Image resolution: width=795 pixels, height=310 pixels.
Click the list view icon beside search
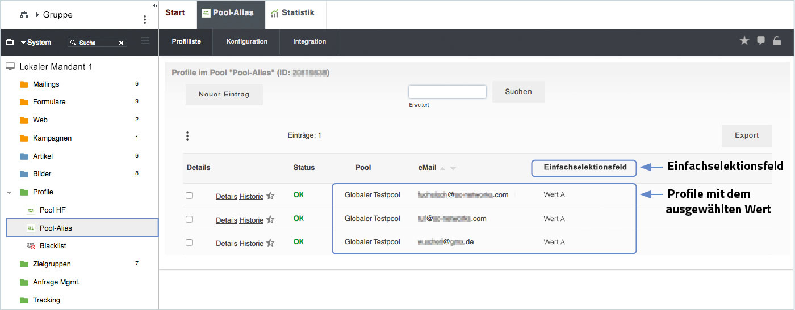tap(145, 41)
